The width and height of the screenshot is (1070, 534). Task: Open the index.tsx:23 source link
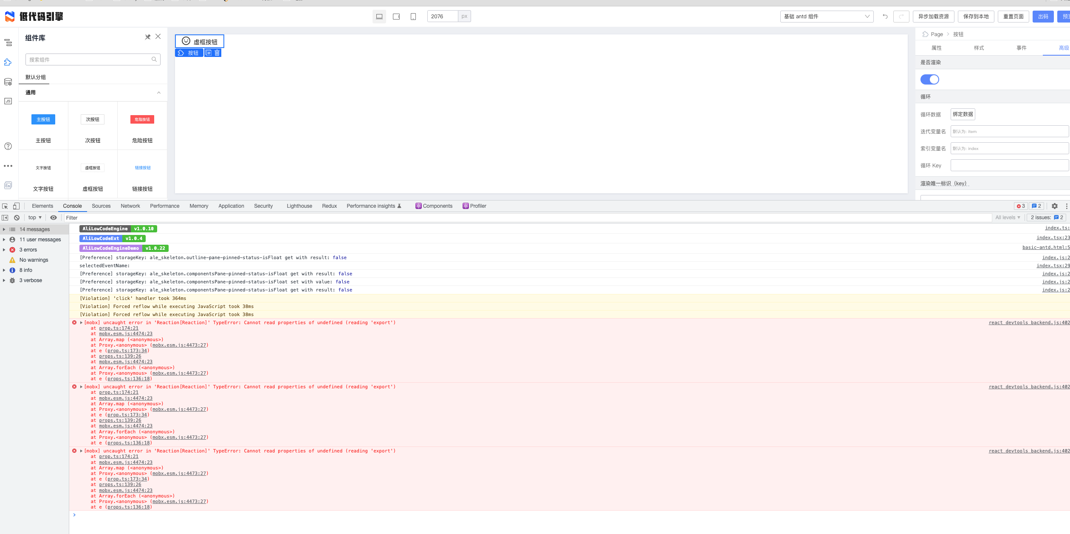(1053, 238)
